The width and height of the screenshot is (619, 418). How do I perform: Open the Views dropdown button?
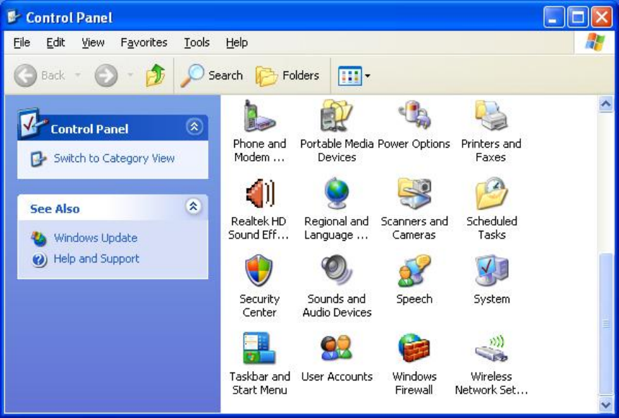354,76
